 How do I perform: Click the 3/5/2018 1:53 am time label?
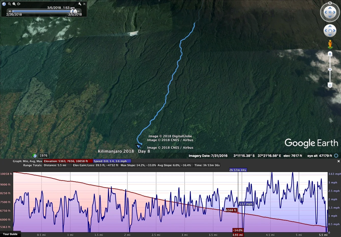61,8
